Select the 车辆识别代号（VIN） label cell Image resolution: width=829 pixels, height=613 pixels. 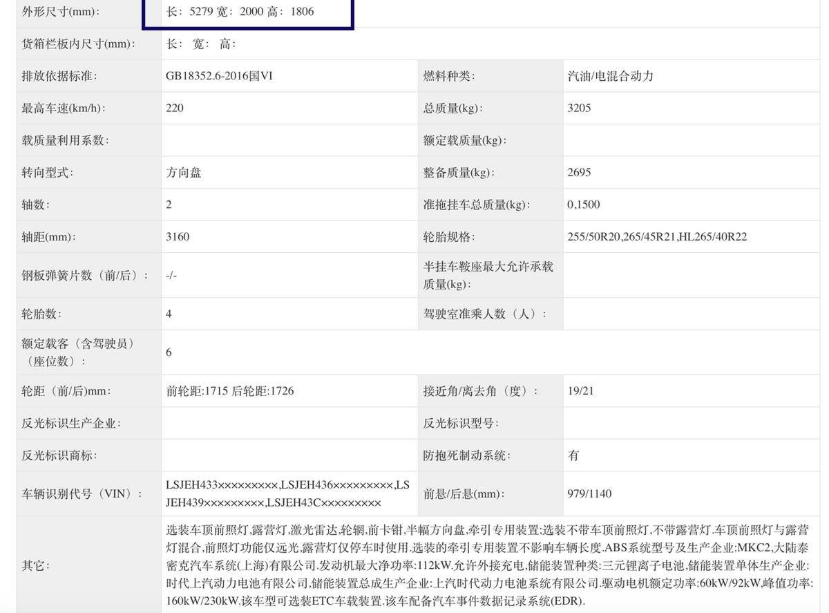pos(82,493)
